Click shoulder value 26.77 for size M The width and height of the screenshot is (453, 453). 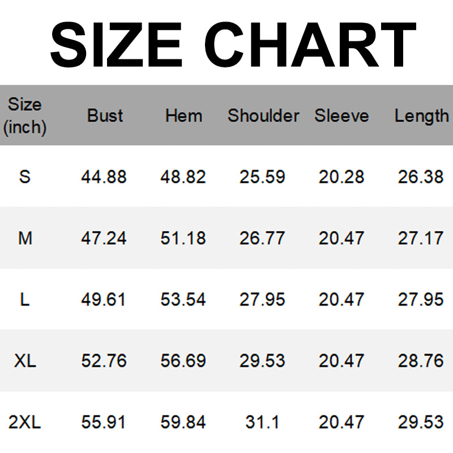262,238
